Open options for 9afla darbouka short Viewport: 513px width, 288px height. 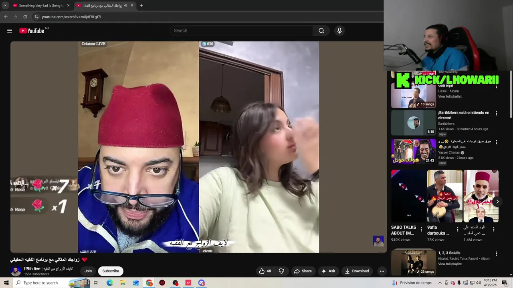457,230
